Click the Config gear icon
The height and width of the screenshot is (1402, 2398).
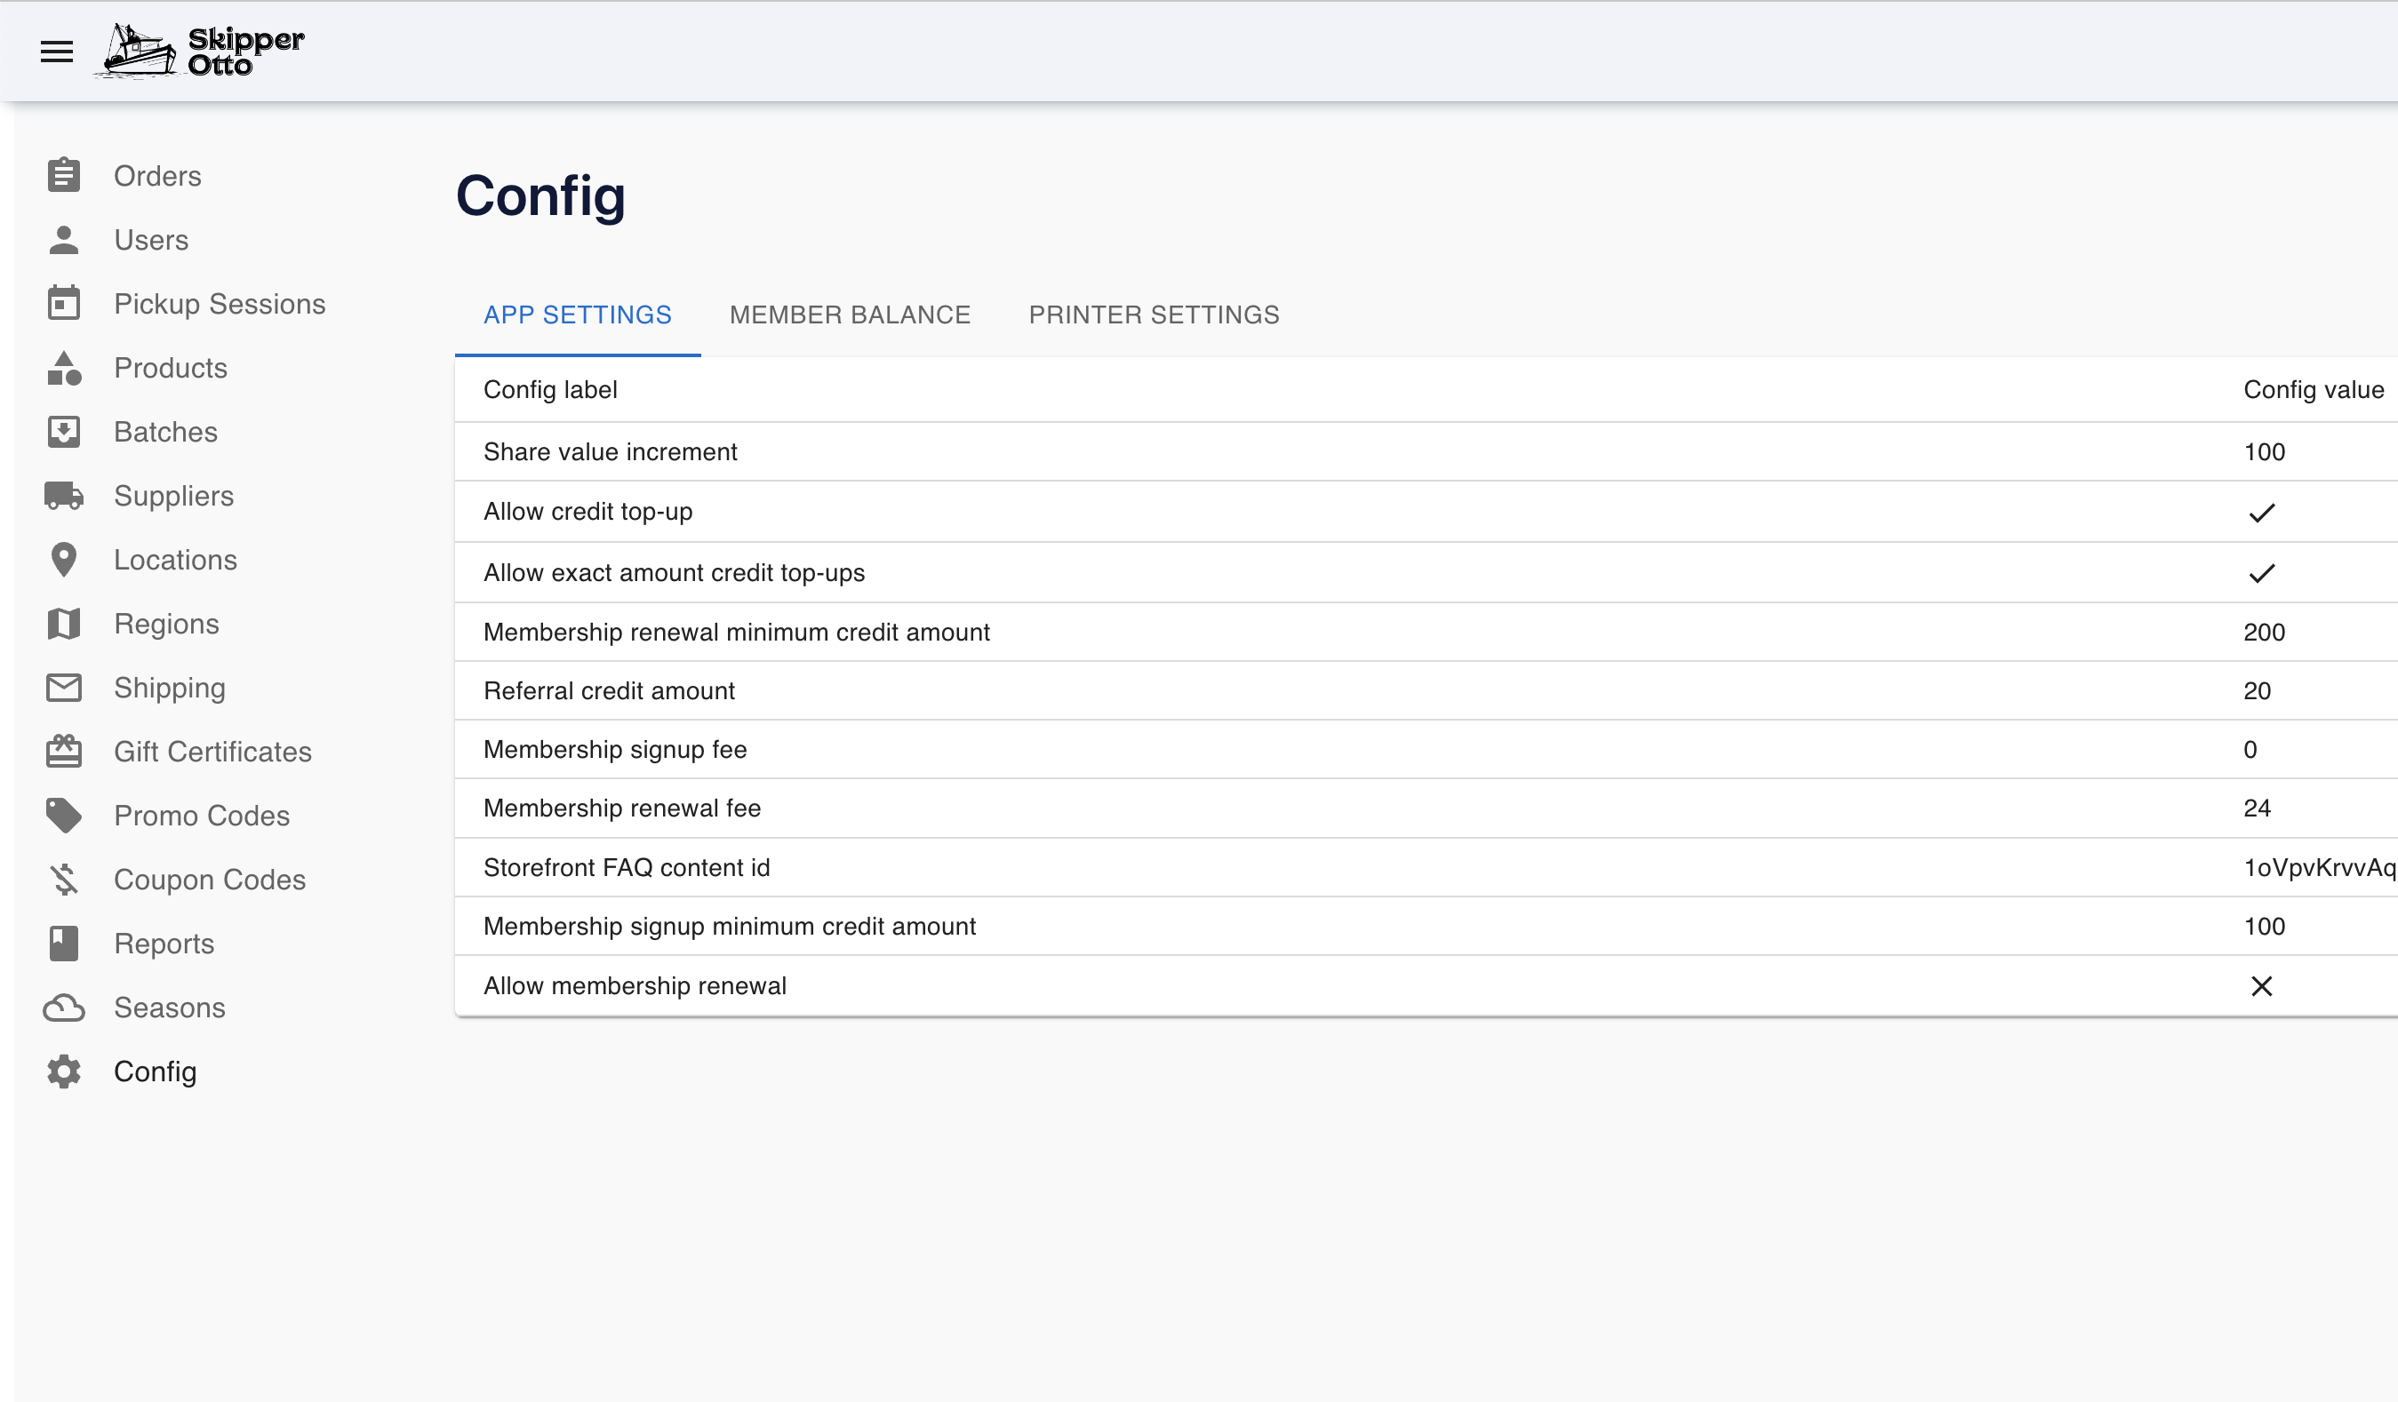click(x=64, y=1071)
